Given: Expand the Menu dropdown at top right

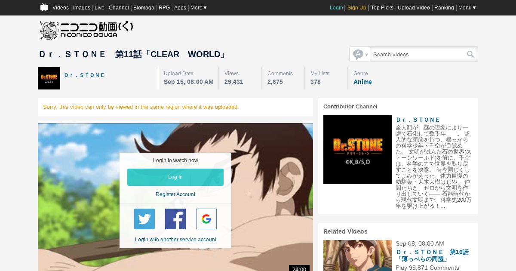Looking at the screenshot, I should coord(467,8).
